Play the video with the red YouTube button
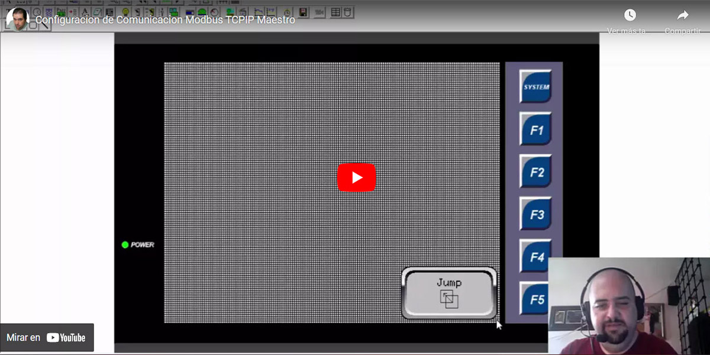Image resolution: width=710 pixels, height=355 pixels. [x=356, y=177]
